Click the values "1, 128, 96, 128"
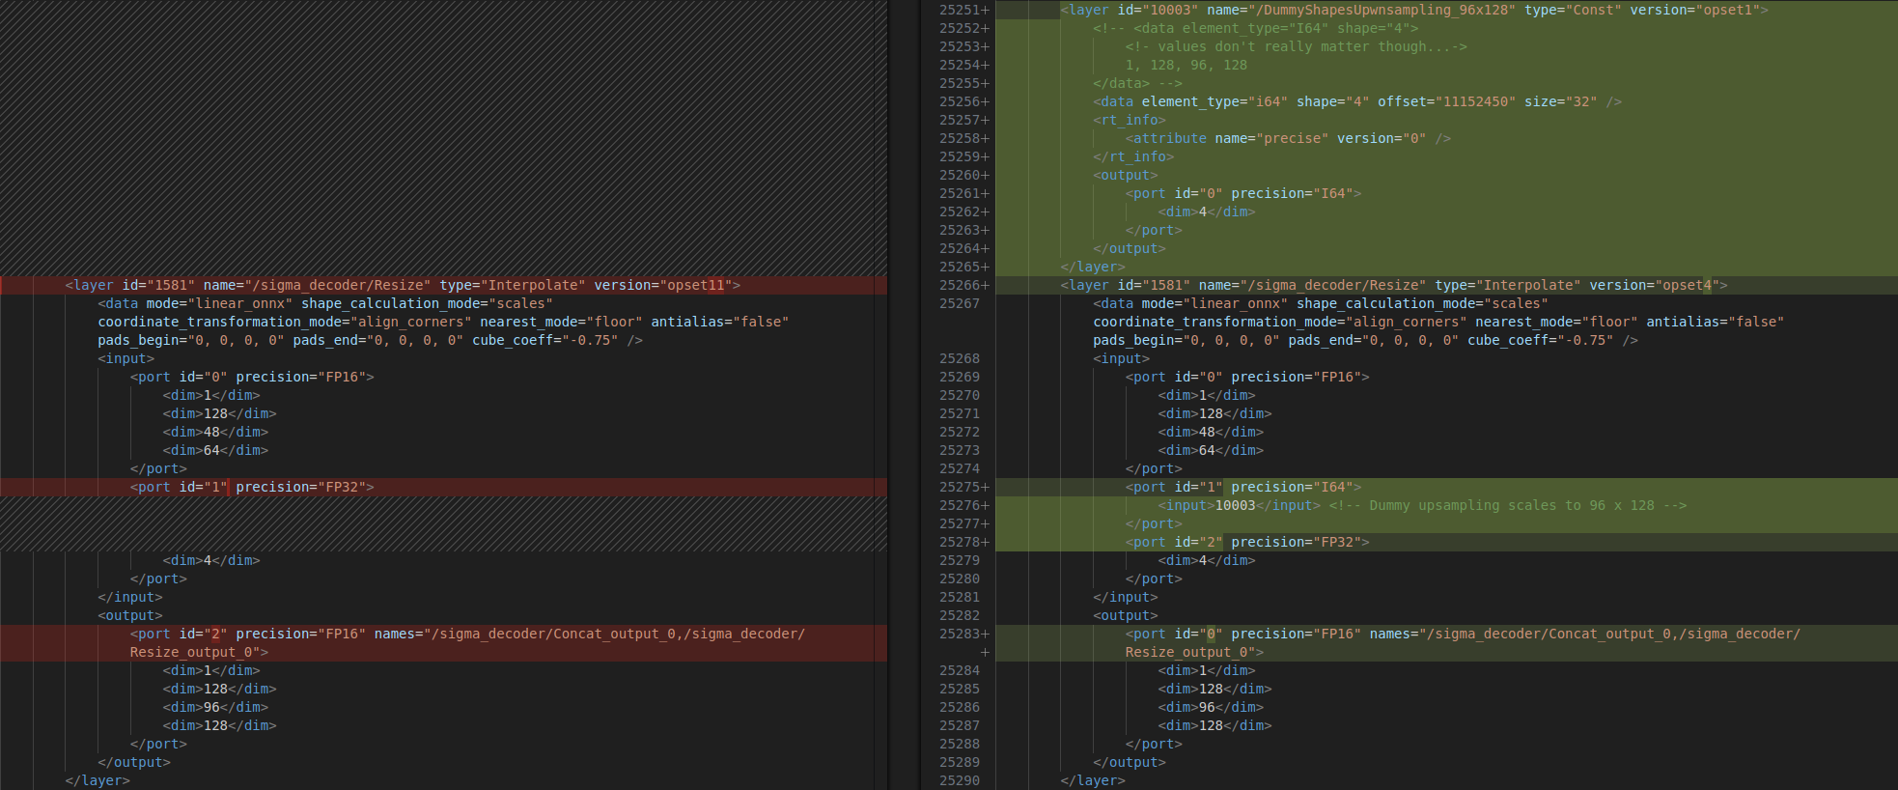This screenshot has height=790, width=1898. (1186, 65)
